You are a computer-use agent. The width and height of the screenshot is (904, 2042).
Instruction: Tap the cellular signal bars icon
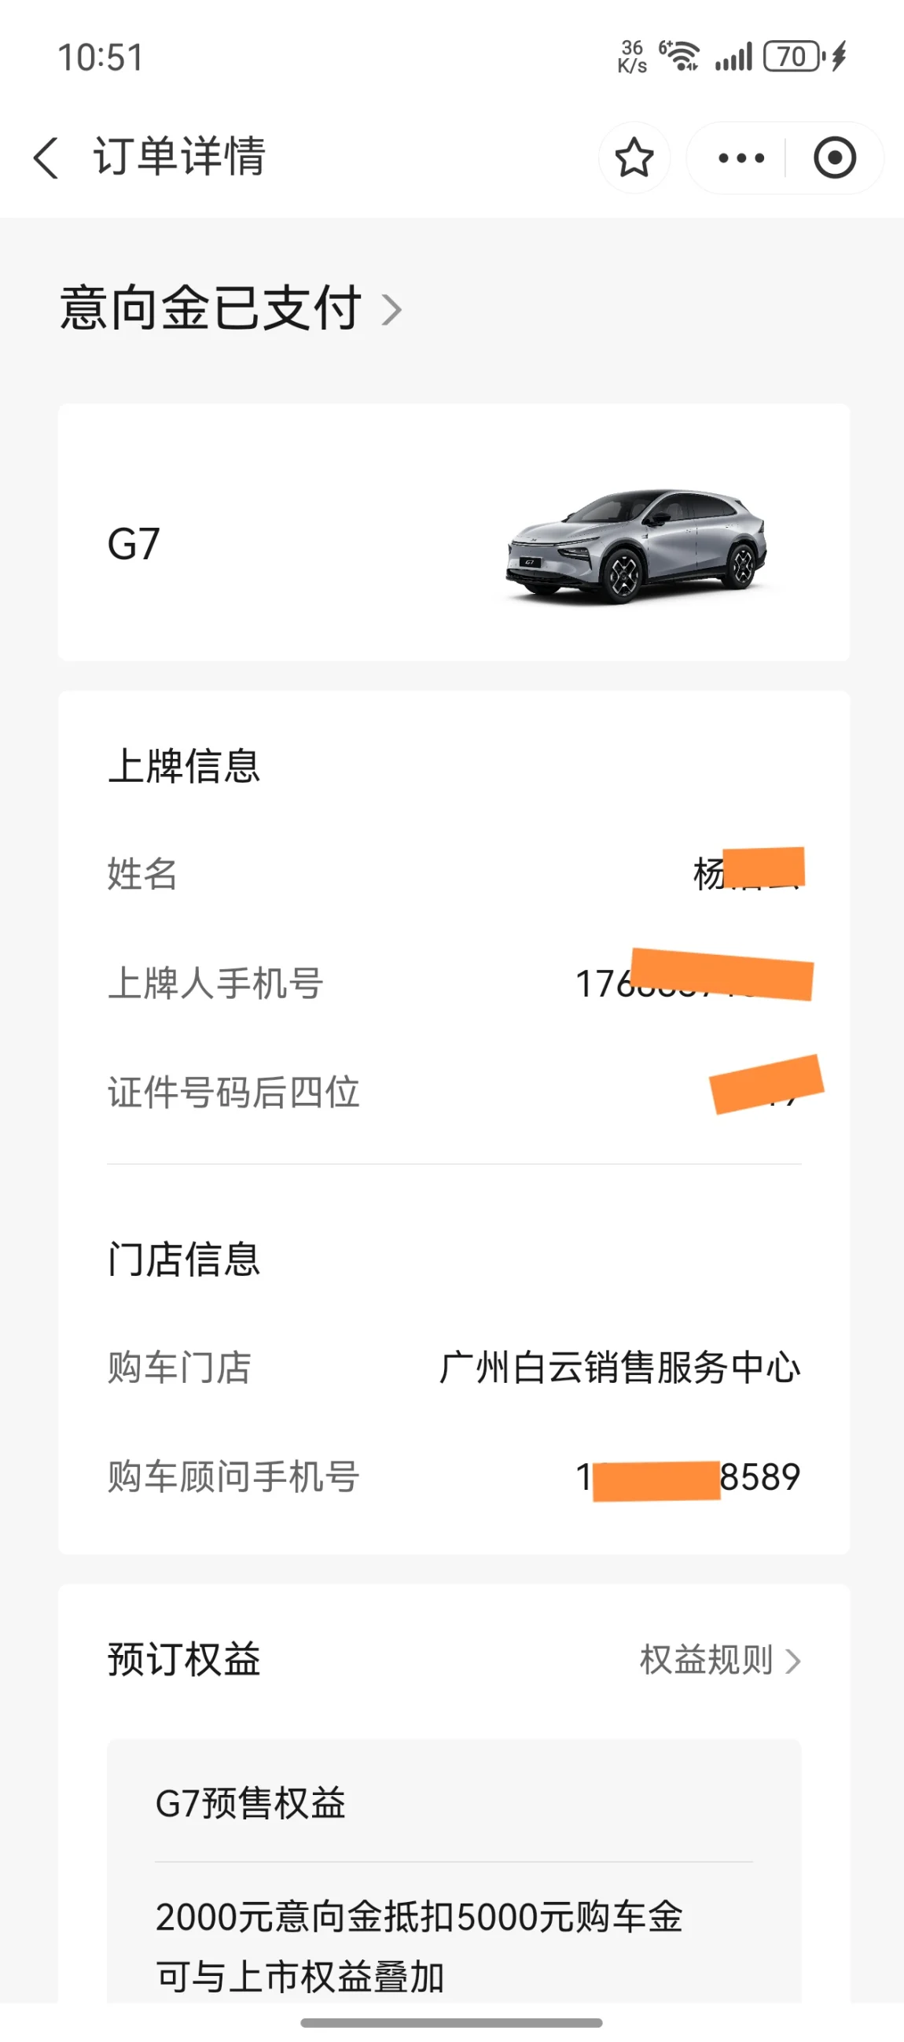(x=733, y=58)
